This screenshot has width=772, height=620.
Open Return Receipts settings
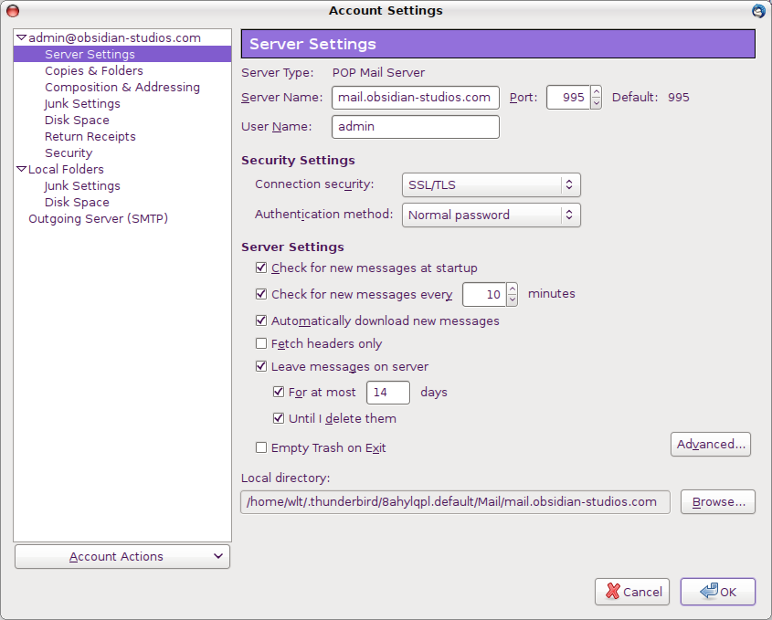click(x=90, y=136)
